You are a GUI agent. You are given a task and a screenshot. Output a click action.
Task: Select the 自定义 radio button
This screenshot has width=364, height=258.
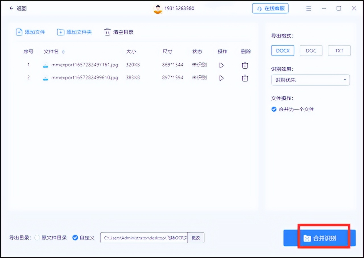click(x=75, y=237)
